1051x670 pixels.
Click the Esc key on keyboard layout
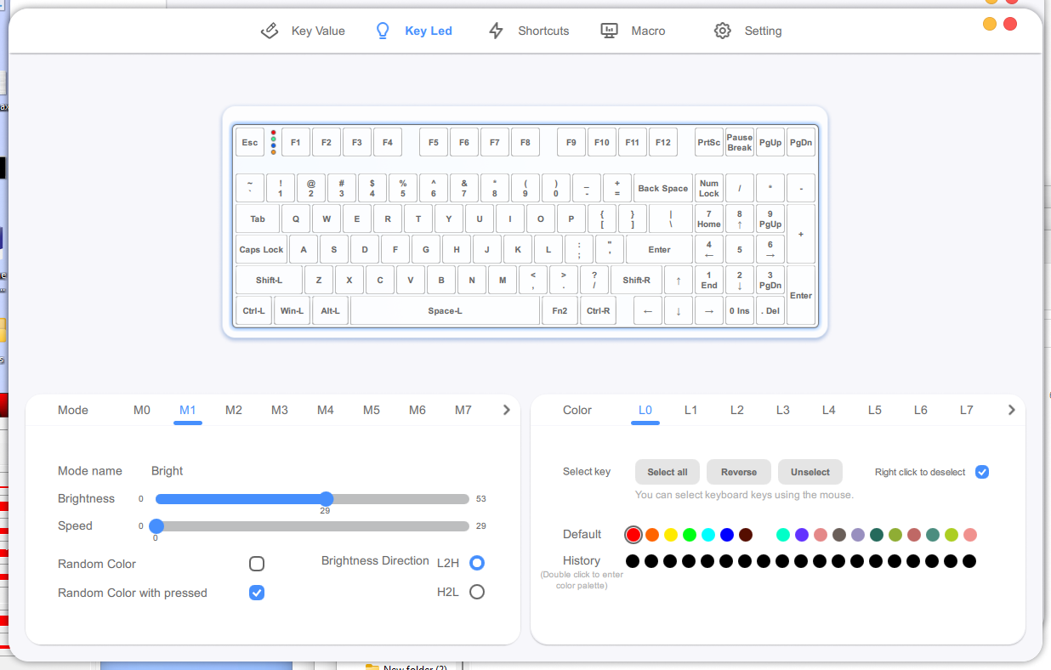coord(250,142)
